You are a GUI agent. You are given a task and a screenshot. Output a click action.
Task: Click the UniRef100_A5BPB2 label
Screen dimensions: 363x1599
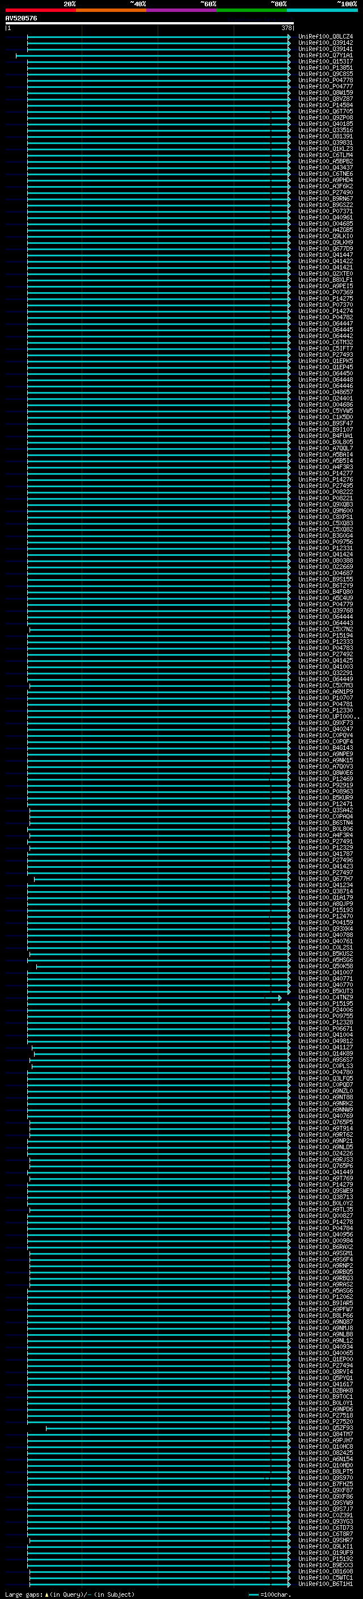tap(326, 162)
